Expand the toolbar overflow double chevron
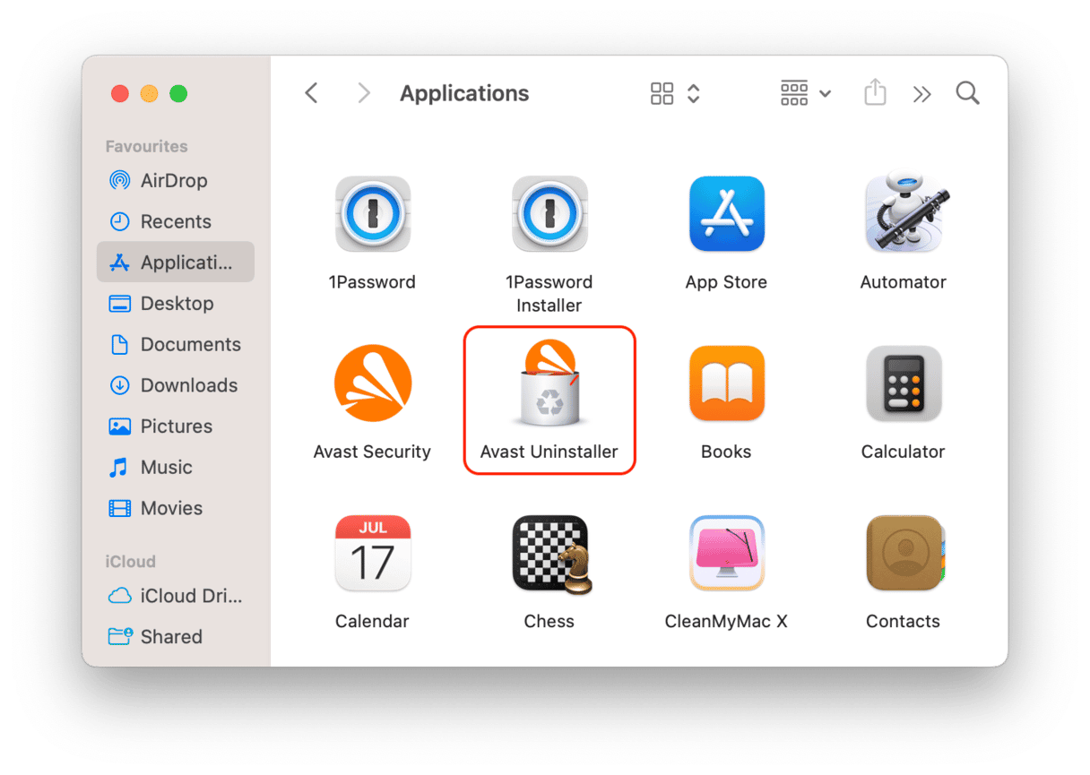Image resolution: width=1090 pixels, height=775 pixels. click(x=921, y=94)
